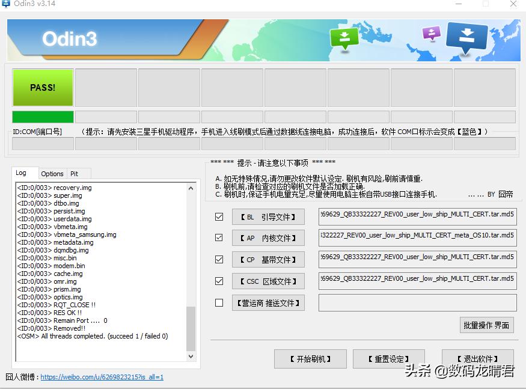Click the large blue download icon in banner

(466, 38)
